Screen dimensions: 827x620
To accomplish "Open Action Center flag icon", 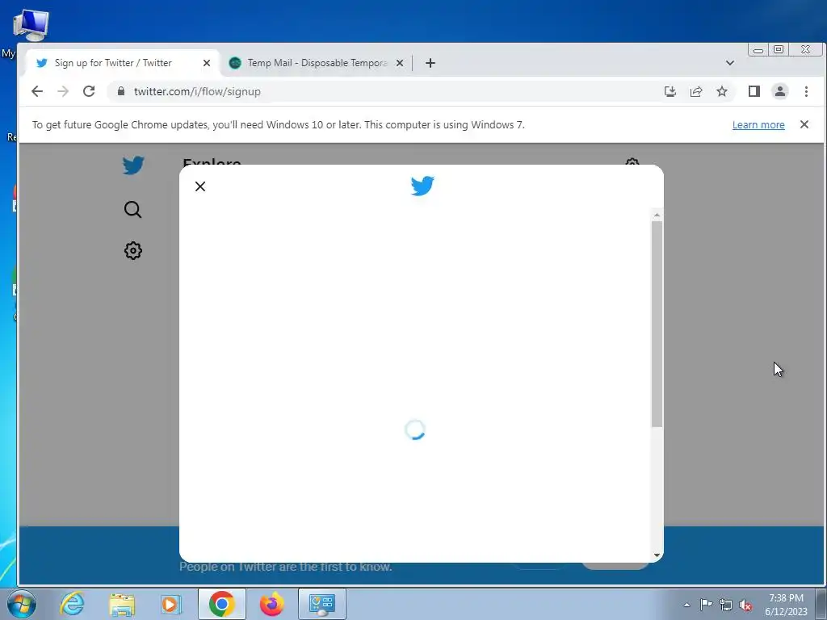I will pyautogui.click(x=706, y=605).
